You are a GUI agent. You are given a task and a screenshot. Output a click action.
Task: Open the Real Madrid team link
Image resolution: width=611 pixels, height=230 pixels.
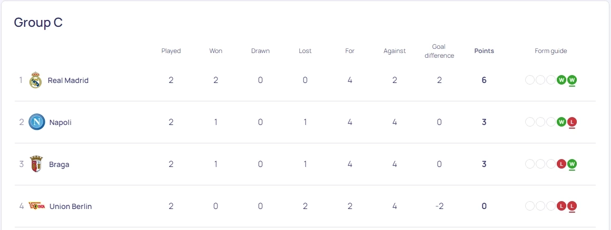point(68,80)
